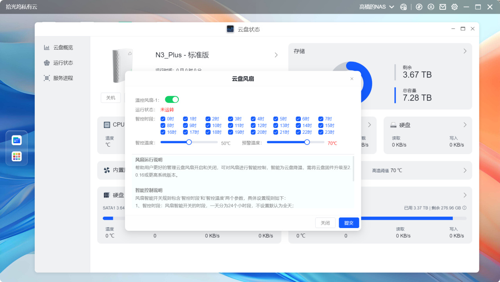This screenshot has width=500, height=282.
Task: Open the mail messages icon
Action: (x=443, y=7)
